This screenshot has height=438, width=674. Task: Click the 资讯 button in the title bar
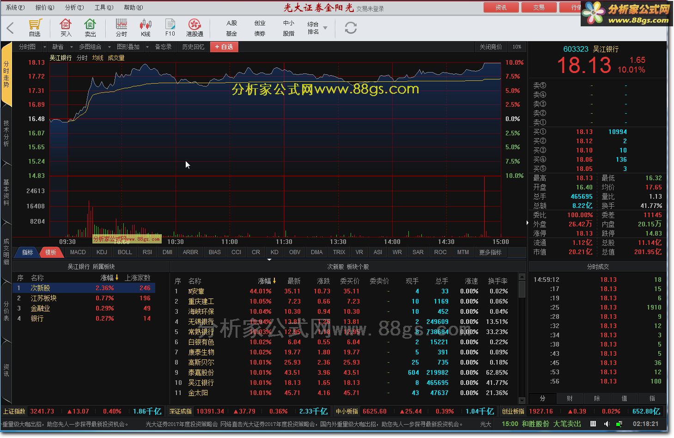tap(501, 7)
